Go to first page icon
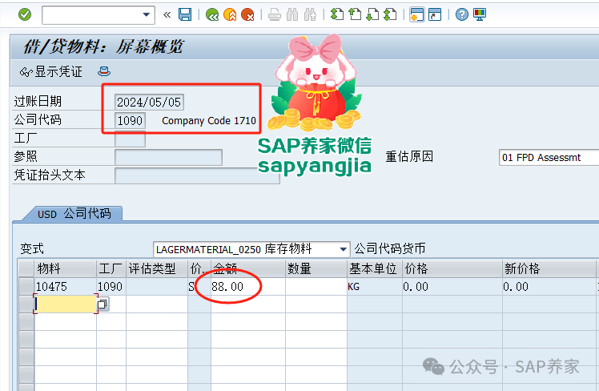The image size is (599, 391). [x=337, y=15]
